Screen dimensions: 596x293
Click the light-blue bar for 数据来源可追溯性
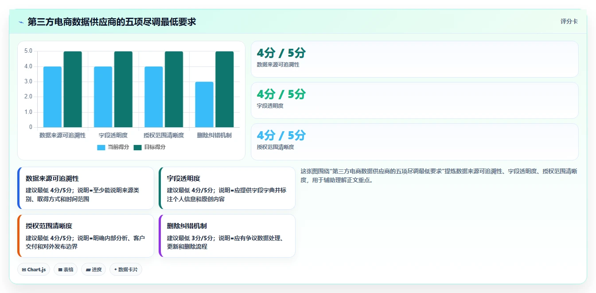coord(52,97)
